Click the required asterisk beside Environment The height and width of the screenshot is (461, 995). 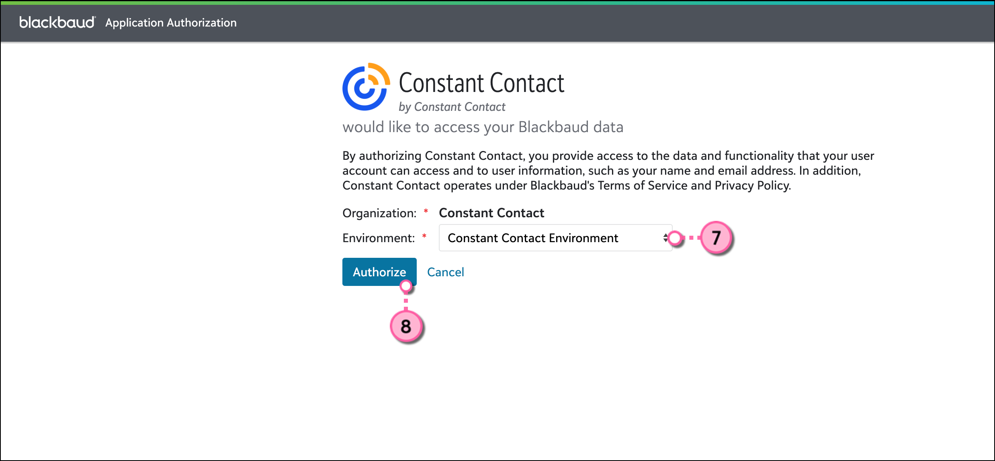click(x=424, y=236)
